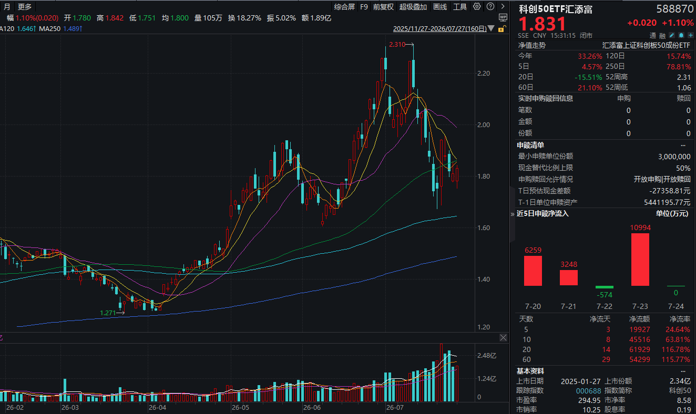Screen dimensions: 696x414
Task: Open the help question mark icon
Action: 490,7
